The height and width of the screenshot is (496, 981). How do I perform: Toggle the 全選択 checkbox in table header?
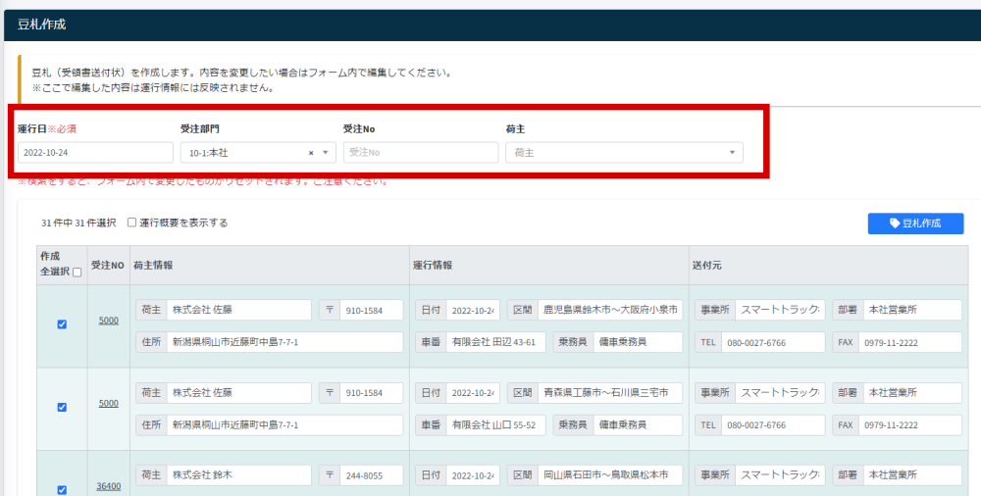(77, 273)
